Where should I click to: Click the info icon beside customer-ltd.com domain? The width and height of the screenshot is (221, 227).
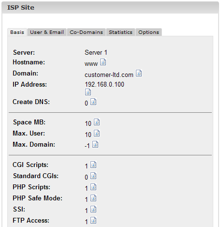pos(139,73)
